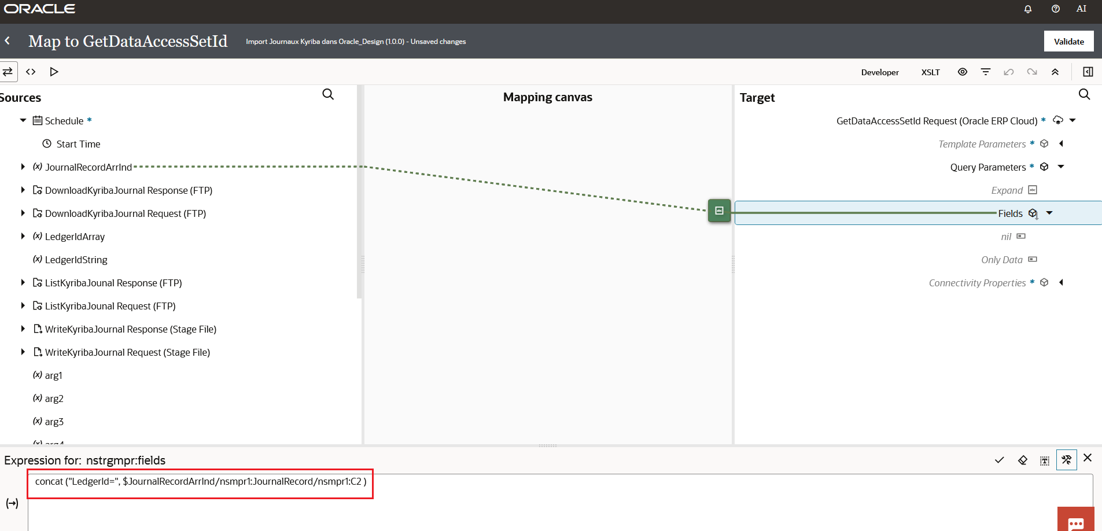Search in Sources panel
This screenshot has height=531, width=1102.
click(x=328, y=94)
